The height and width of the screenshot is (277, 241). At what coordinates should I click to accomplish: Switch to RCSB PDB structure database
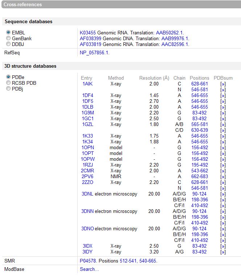pos(8,83)
